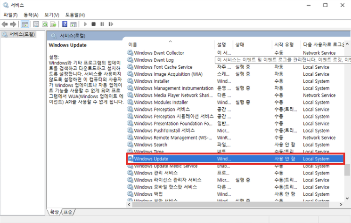Screen dimensions: 351x223
Task: Open the 동작(A) menu
Action: pos(31,15)
